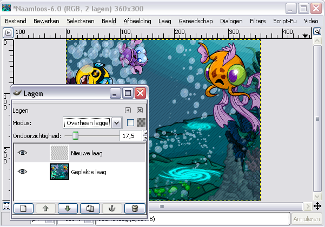Open the Selecteren menu
The height and width of the screenshot is (227, 325).
coord(81,21)
